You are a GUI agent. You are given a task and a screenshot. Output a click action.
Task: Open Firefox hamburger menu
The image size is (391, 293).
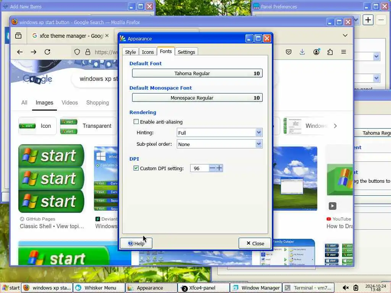(x=344, y=52)
